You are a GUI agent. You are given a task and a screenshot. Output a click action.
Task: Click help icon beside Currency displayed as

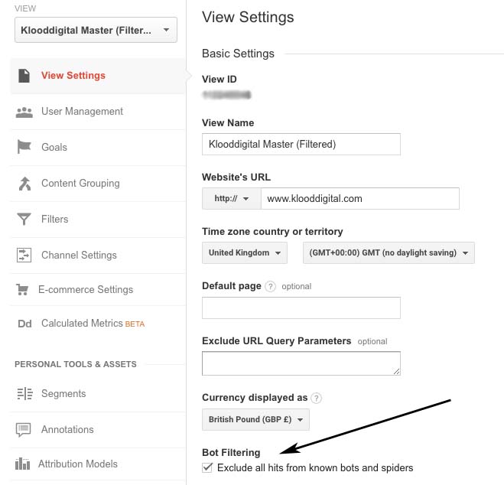[x=316, y=398]
